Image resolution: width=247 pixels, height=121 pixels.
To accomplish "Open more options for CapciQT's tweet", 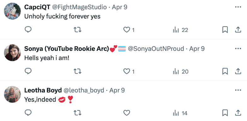I will coord(238,7).
